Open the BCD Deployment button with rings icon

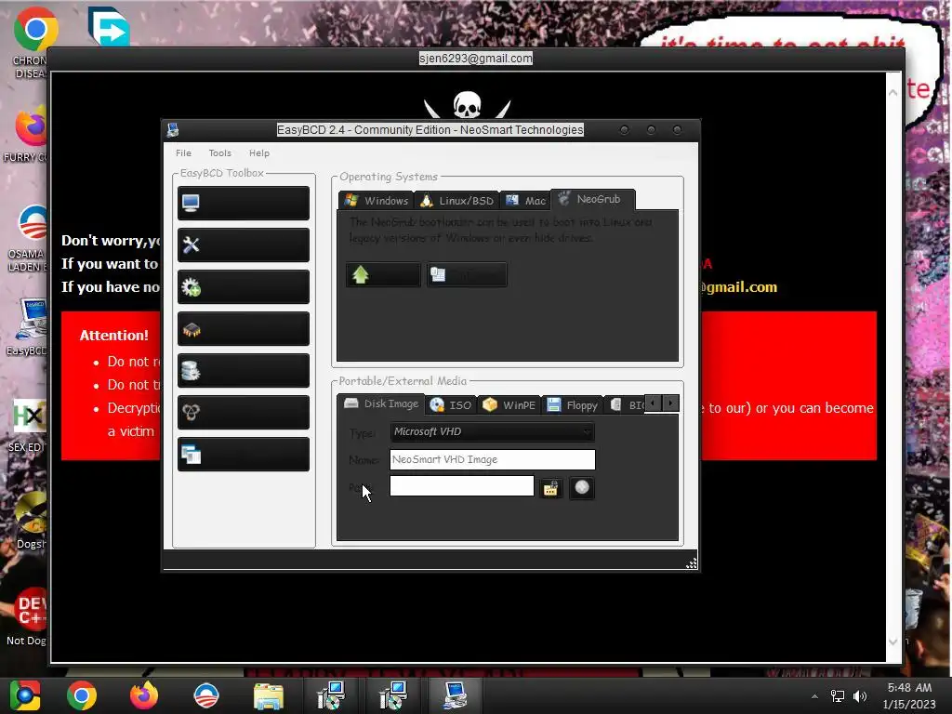244,412
